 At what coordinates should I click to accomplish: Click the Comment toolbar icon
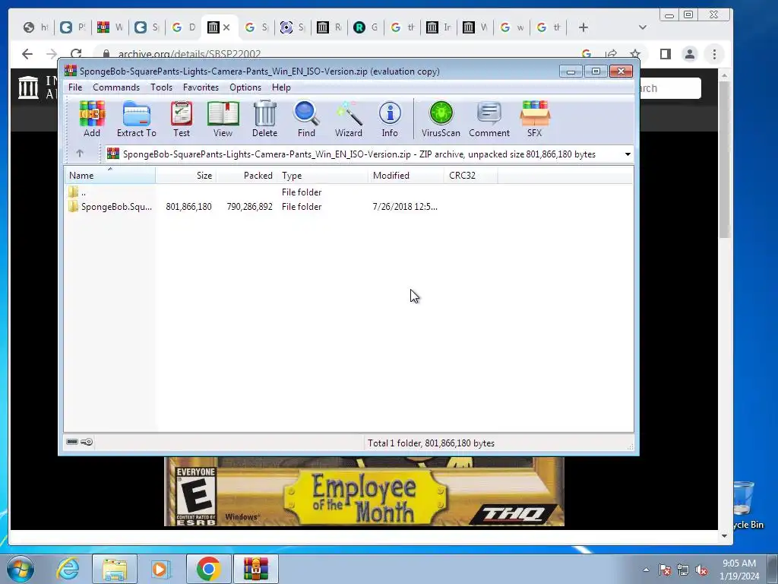tap(489, 119)
